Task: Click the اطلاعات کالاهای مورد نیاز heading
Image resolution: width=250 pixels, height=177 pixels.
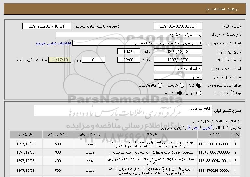Action: pyautogui.click(x=217, y=121)
